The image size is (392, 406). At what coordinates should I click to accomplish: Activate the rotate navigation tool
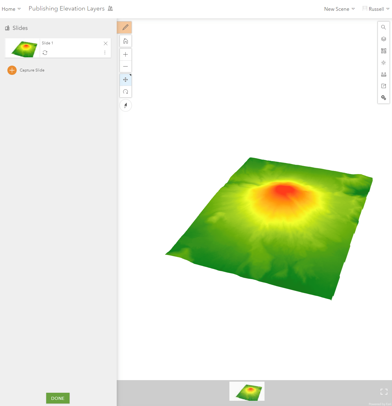pos(126,92)
